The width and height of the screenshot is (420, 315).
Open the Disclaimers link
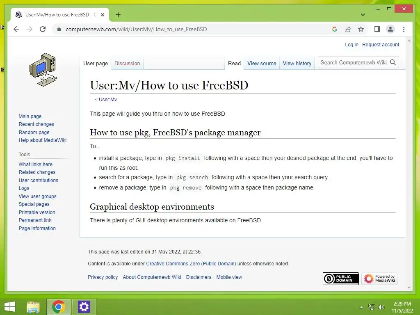tap(199, 277)
